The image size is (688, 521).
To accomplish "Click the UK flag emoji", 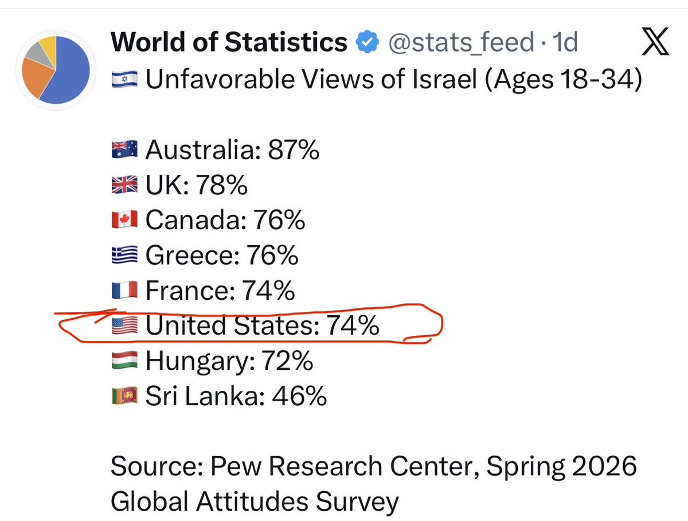I will coord(124,185).
